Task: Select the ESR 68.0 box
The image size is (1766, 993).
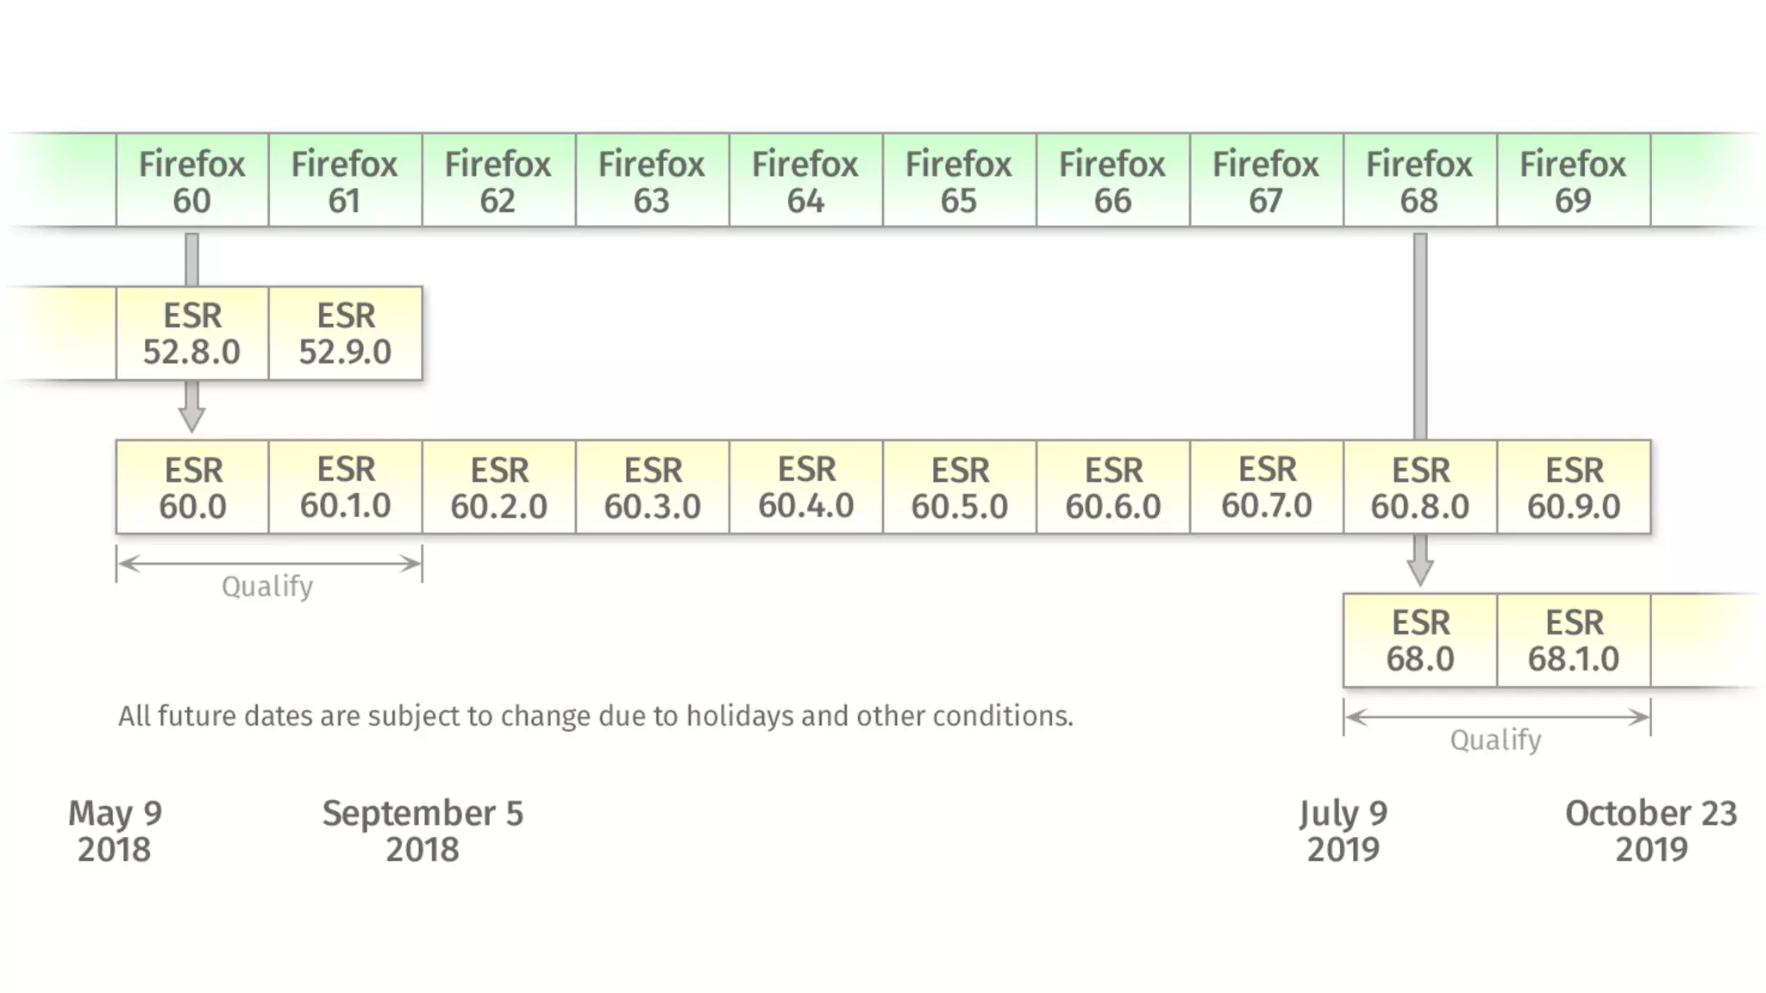Action: pos(1420,640)
